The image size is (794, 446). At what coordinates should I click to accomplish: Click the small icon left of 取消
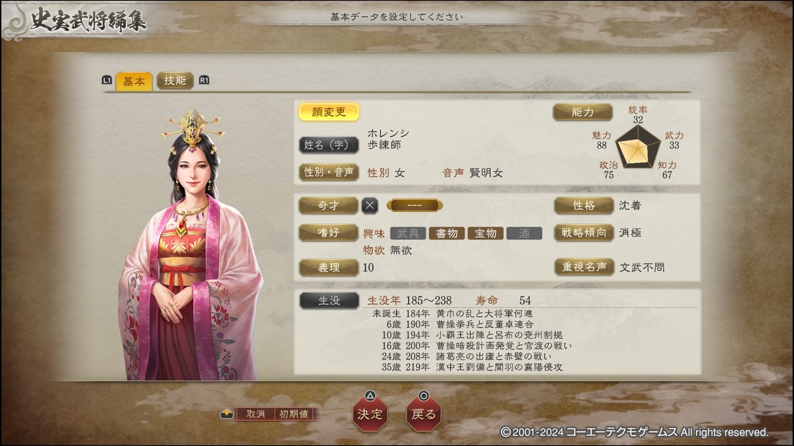pos(227,414)
